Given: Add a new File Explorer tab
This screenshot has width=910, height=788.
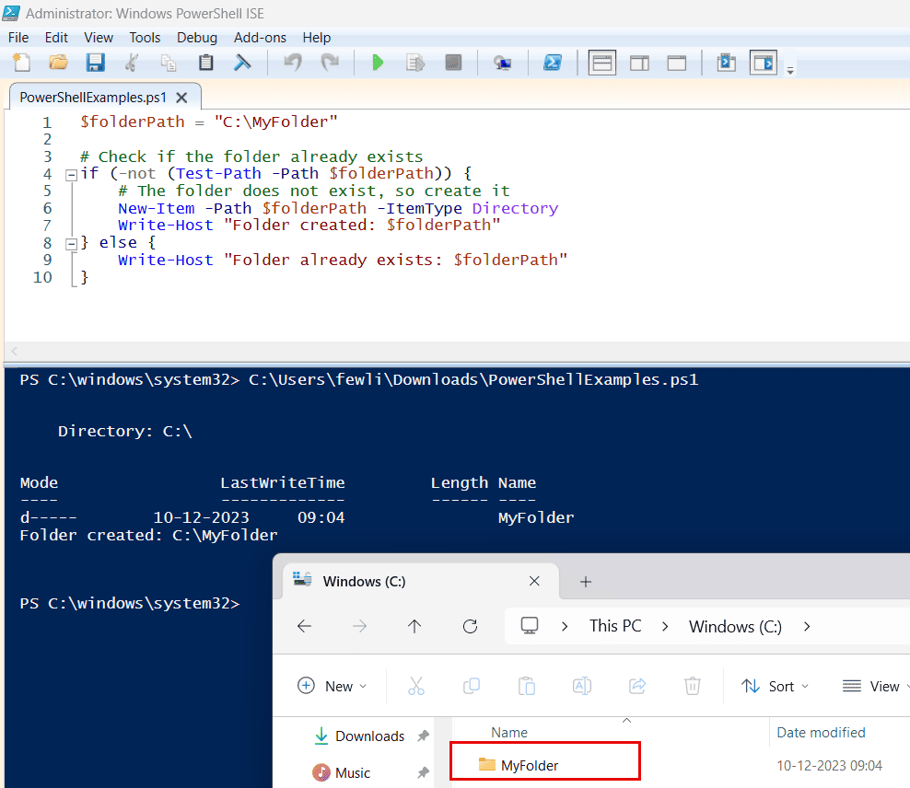Looking at the screenshot, I should point(586,582).
